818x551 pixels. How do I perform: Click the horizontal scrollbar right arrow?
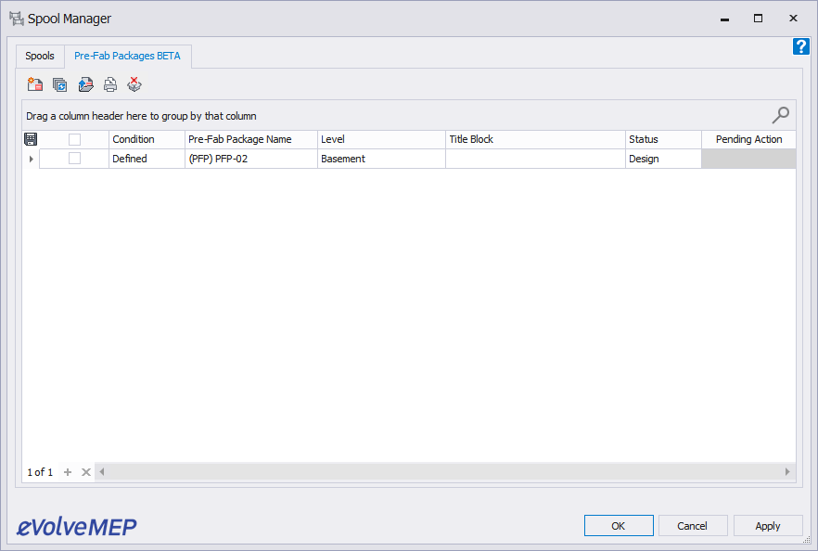point(787,471)
